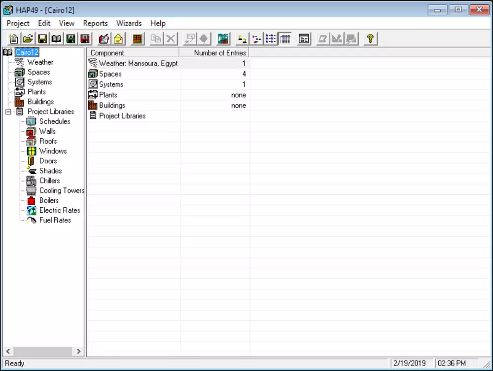Select the Plants row in component list
The height and width of the screenshot is (371, 493).
[168, 95]
